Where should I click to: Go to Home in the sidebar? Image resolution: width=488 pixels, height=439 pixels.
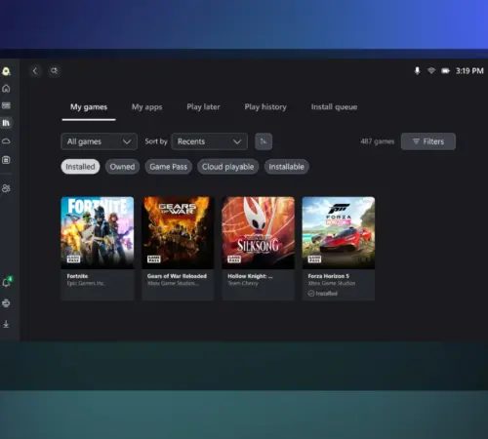(6, 89)
